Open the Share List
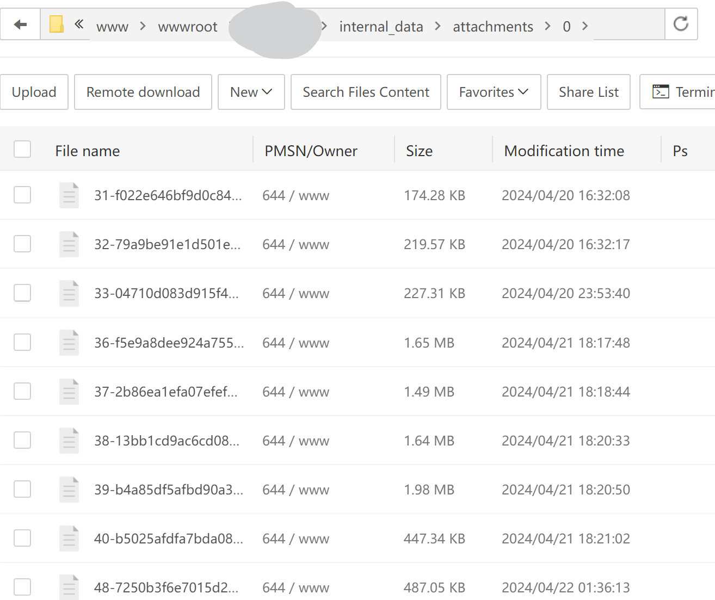Screen dimensions: 715x600 (589, 92)
